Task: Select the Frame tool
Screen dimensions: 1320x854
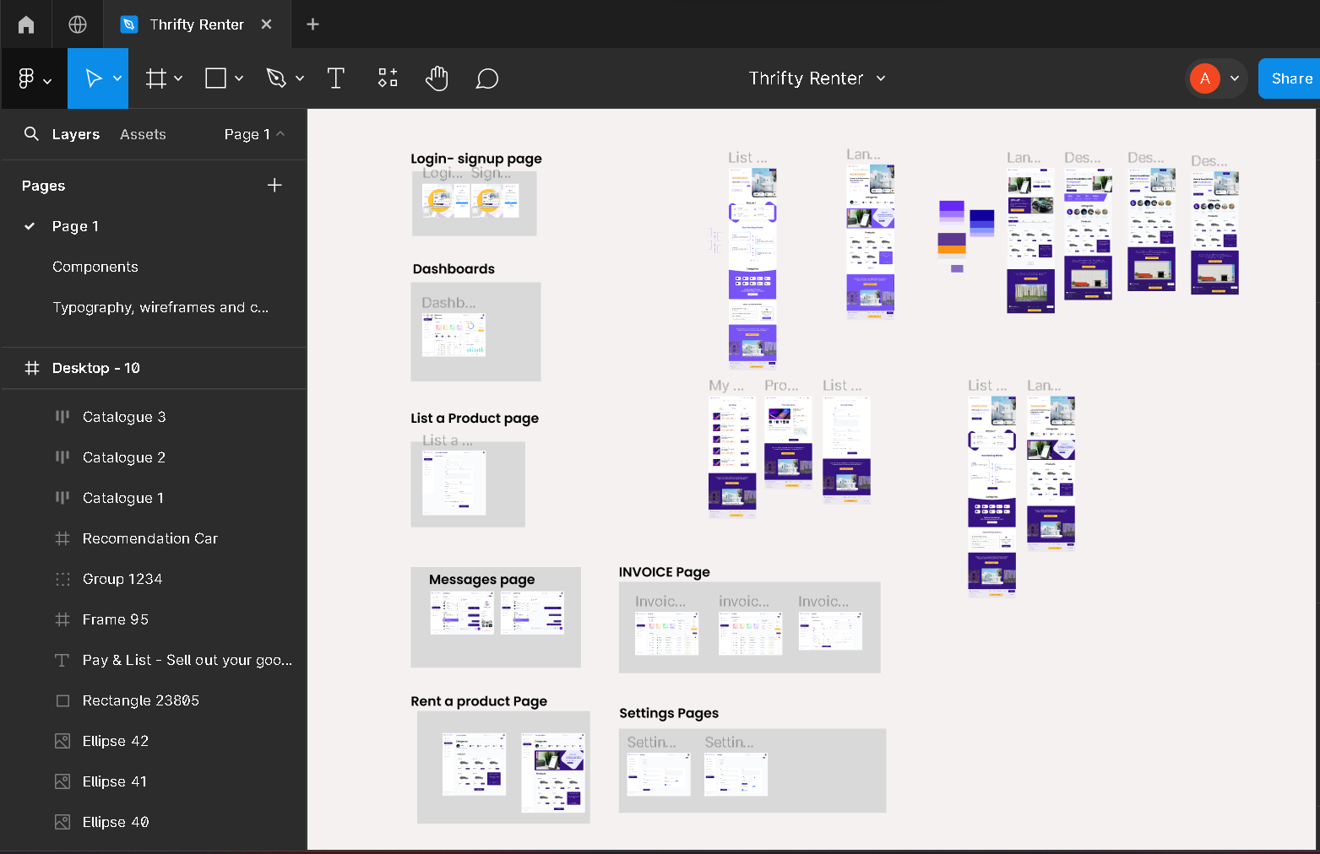Action: click(x=155, y=78)
